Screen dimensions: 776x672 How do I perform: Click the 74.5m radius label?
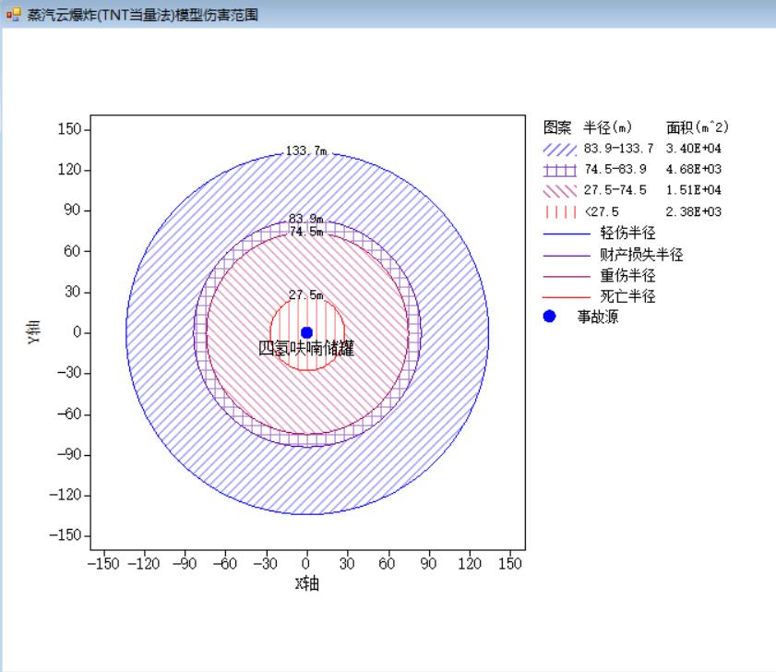pos(306,232)
